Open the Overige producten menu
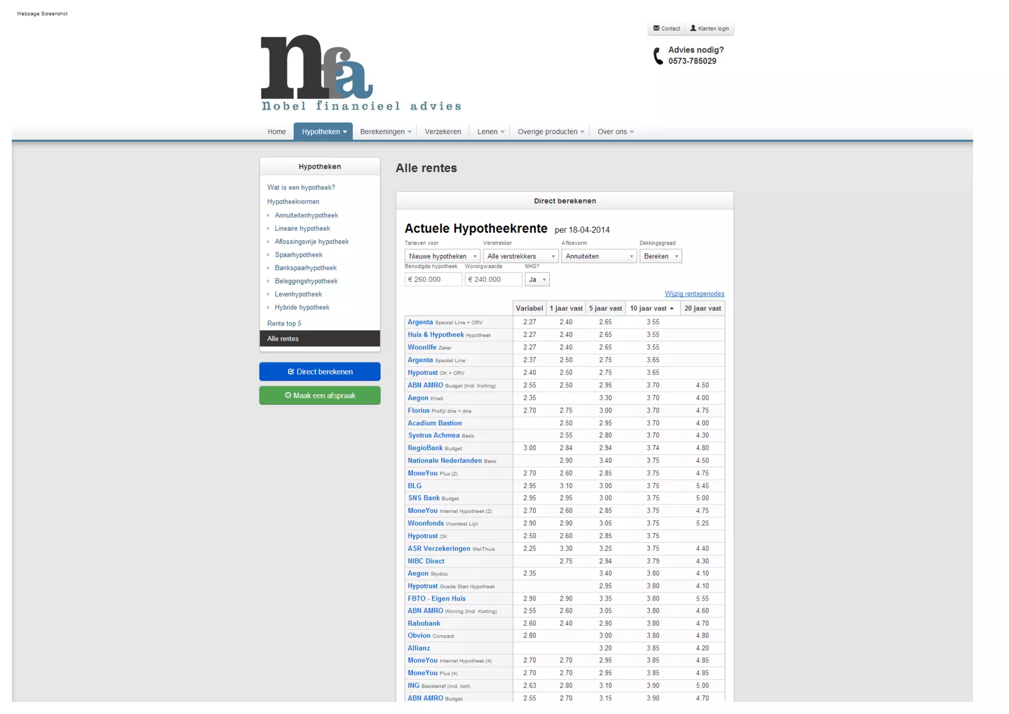1009x714 pixels. pyautogui.click(x=550, y=132)
